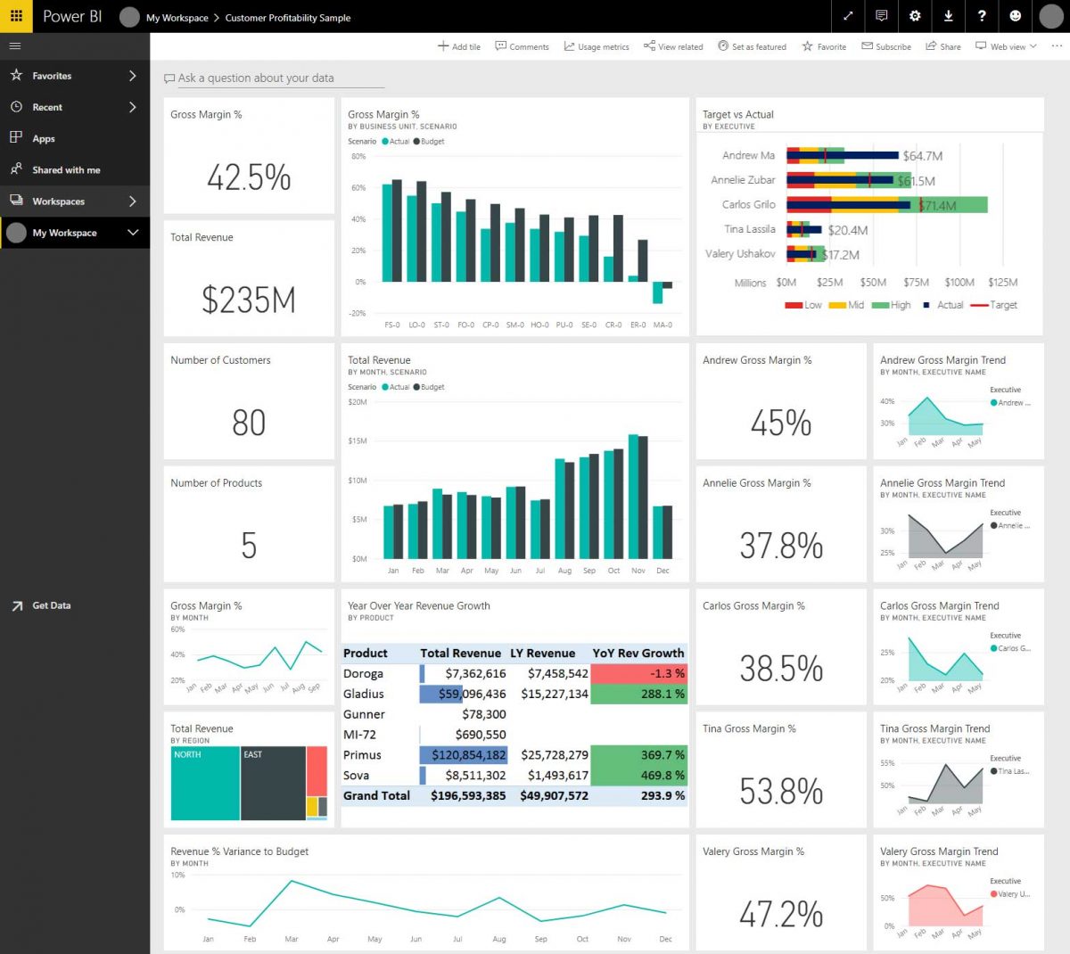Image resolution: width=1070 pixels, height=954 pixels.
Task: Set this dashboard as featured
Action: [x=753, y=46]
